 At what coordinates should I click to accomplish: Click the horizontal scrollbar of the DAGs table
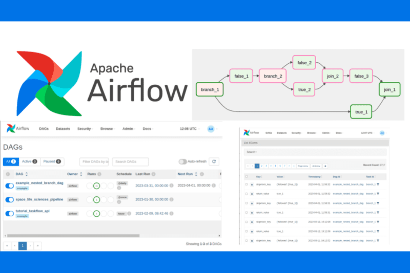[73, 236]
